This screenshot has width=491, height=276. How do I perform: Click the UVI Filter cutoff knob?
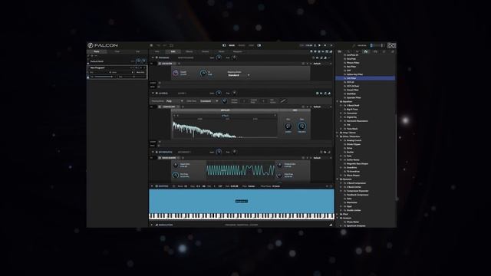pos(176,73)
